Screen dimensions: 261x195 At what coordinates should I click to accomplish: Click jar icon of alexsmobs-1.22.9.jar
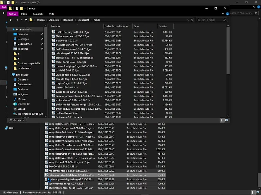(x=53, y=40)
